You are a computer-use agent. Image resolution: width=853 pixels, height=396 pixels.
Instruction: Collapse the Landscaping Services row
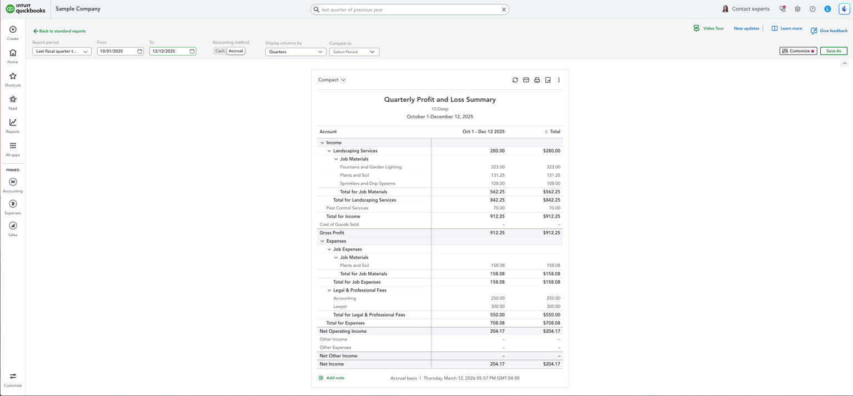(x=329, y=151)
